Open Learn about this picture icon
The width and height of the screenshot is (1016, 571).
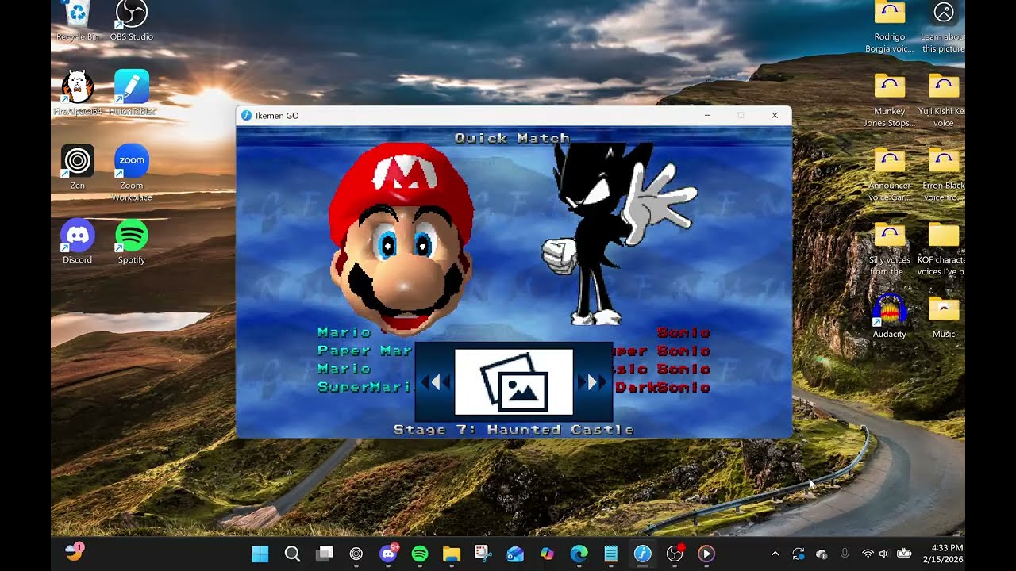point(943,27)
